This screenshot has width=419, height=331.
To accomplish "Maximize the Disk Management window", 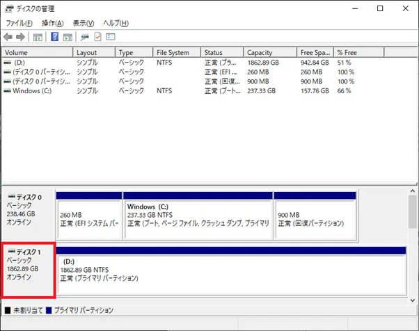I will tap(380, 8).
